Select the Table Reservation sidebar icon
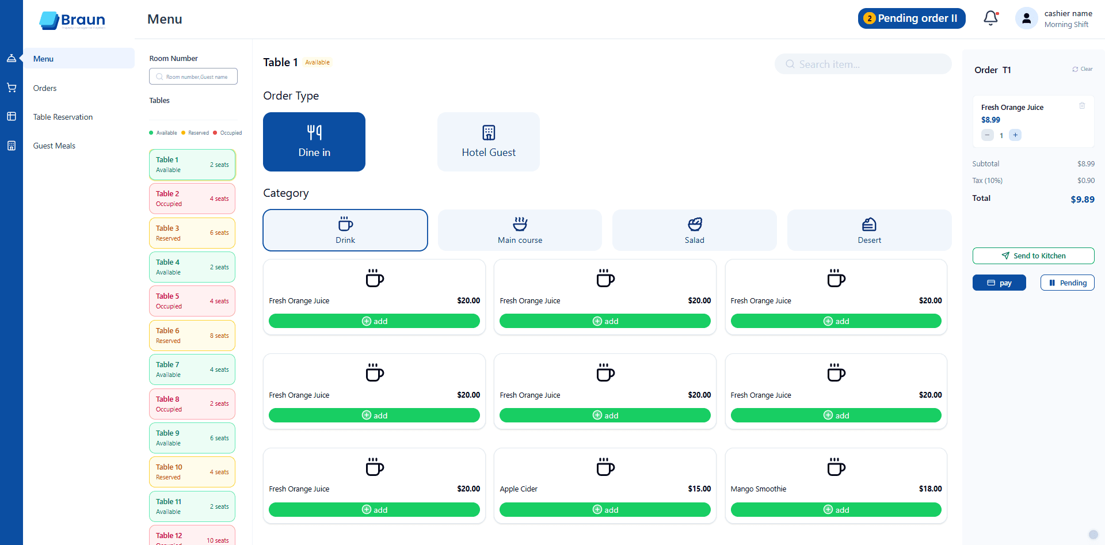The height and width of the screenshot is (545, 1105). [12, 116]
